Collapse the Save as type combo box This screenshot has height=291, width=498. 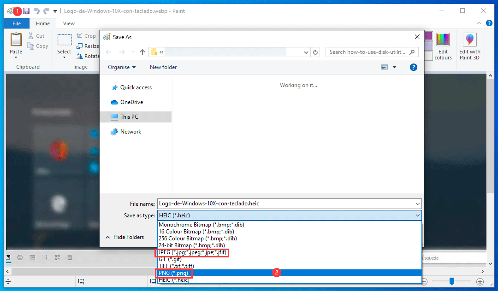[418, 215]
